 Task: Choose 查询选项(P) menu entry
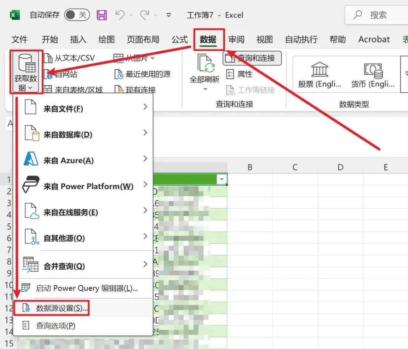click(83, 326)
